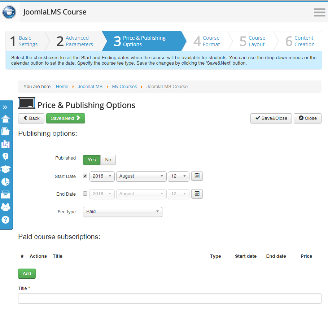Expand the sidebar with the double-arrow icon
Image resolution: width=328 pixels, height=309 pixels.
coord(5,107)
